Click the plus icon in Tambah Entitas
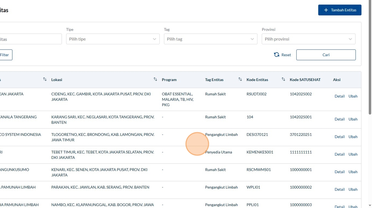372x208 pixels. (326, 10)
